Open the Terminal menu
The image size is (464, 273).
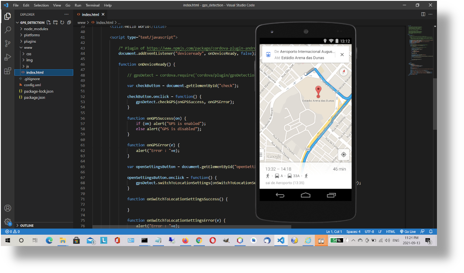tap(92, 5)
